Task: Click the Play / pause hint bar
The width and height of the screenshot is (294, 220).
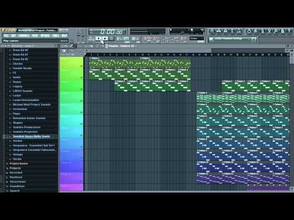Action: [x=36, y=41]
